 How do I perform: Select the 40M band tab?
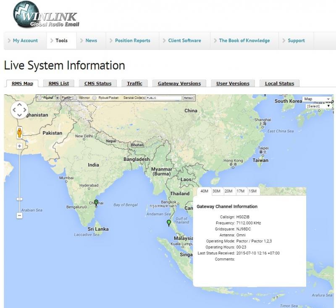click(x=204, y=191)
